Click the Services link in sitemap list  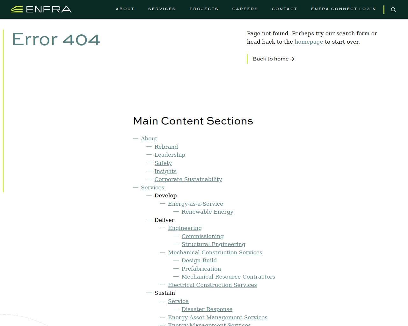pos(152,188)
